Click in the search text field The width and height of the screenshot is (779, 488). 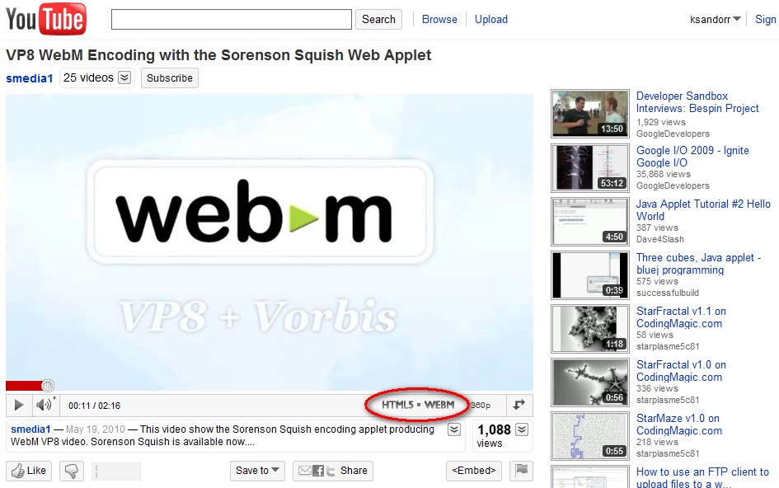[231, 19]
